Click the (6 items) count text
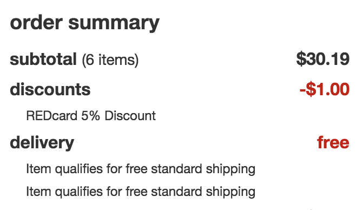 click(x=110, y=60)
